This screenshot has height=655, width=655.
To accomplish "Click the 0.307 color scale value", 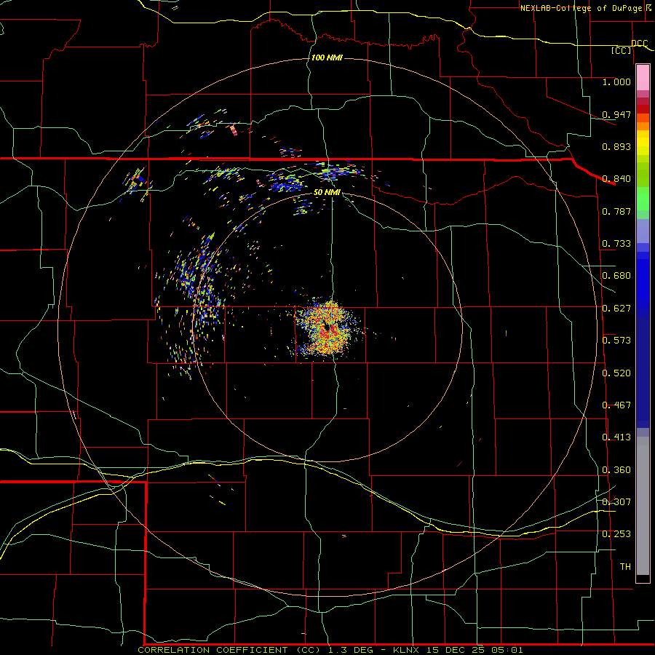I will pos(616,502).
